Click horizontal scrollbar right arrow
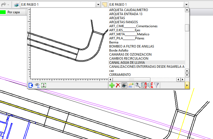This screenshot has width=213, height=139. [x=183, y=79]
